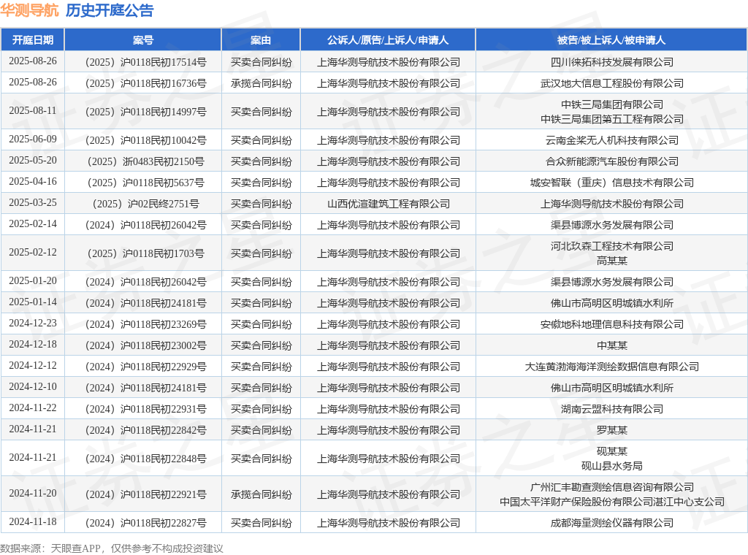Click case number (2024)沪0118民初23002号
The image size is (748, 555).
pos(145,345)
